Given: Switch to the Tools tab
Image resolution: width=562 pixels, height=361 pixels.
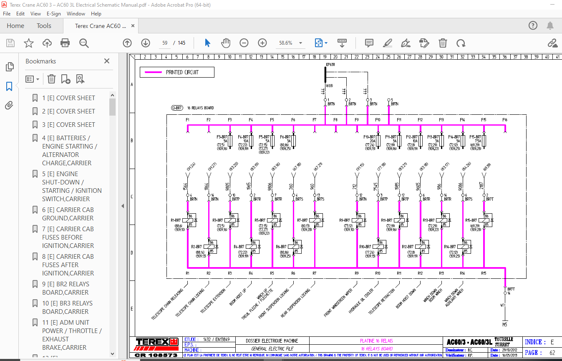Looking at the screenshot, I should [x=44, y=25].
